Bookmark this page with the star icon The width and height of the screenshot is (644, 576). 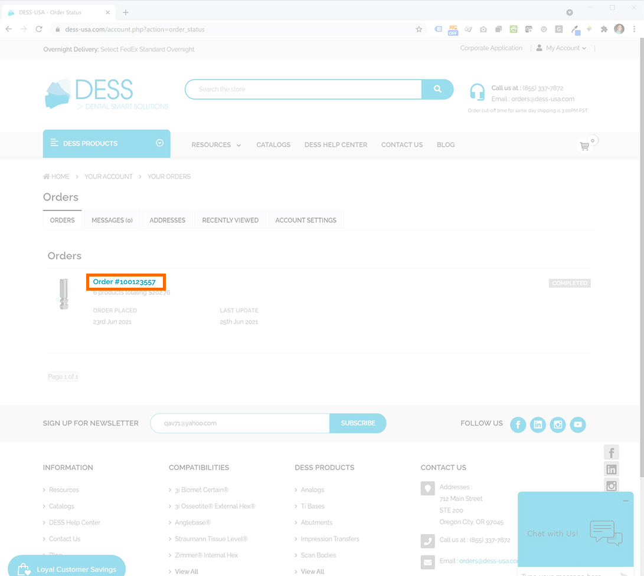point(419,29)
